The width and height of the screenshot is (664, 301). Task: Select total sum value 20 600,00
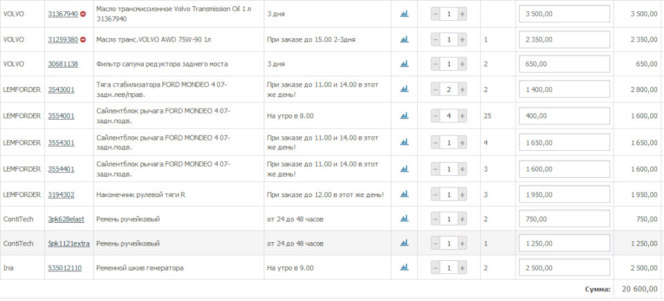click(639, 289)
